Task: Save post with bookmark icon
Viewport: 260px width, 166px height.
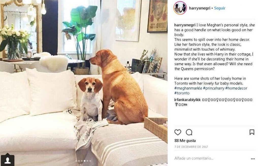Action: coord(252,132)
